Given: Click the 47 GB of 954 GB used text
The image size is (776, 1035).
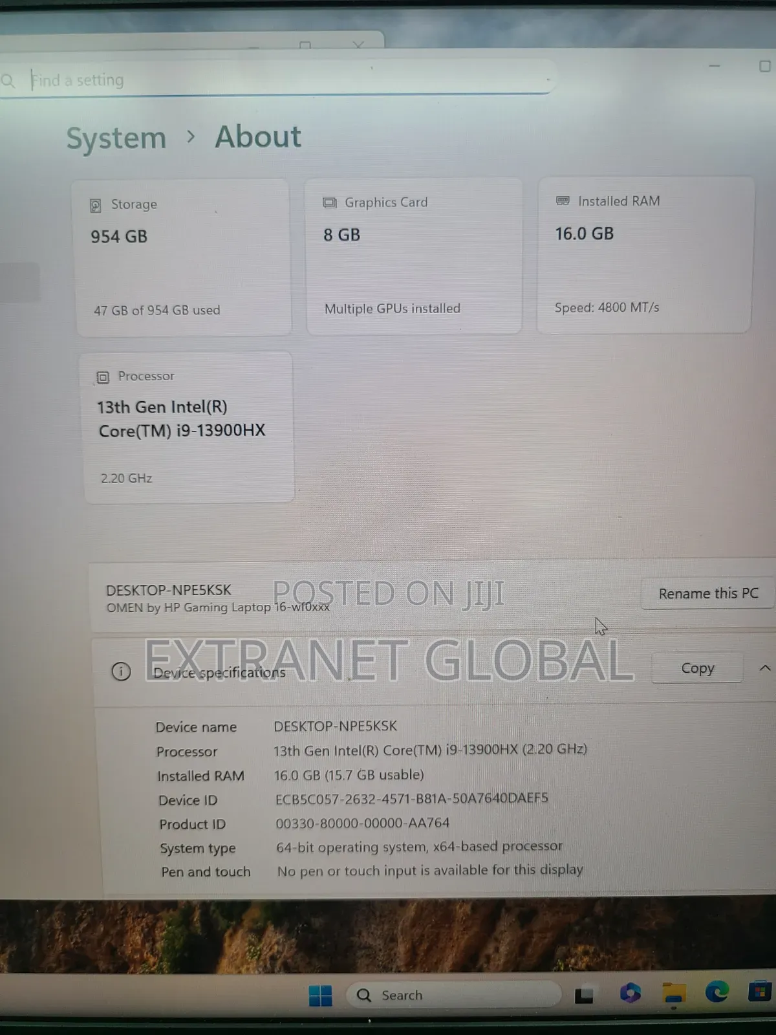Looking at the screenshot, I should click(x=157, y=310).
